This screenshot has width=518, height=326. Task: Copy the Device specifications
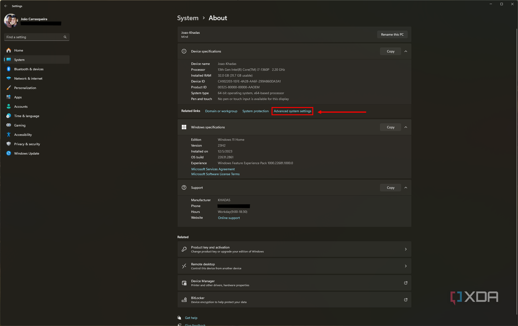tap(390, 51)
